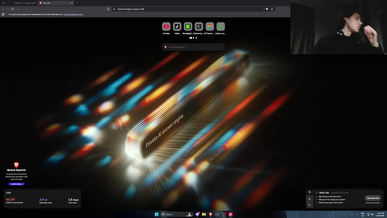
Task: Open the Windows Start button
Action: [157, 214]
